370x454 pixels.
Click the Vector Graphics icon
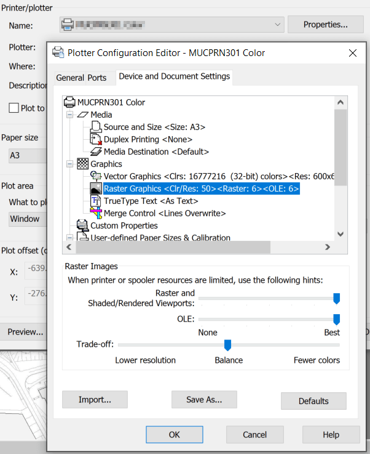pyautogui.click(x=96, y=176)
